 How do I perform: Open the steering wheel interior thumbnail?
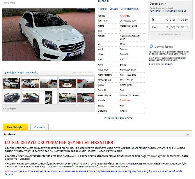click(11, 98)
